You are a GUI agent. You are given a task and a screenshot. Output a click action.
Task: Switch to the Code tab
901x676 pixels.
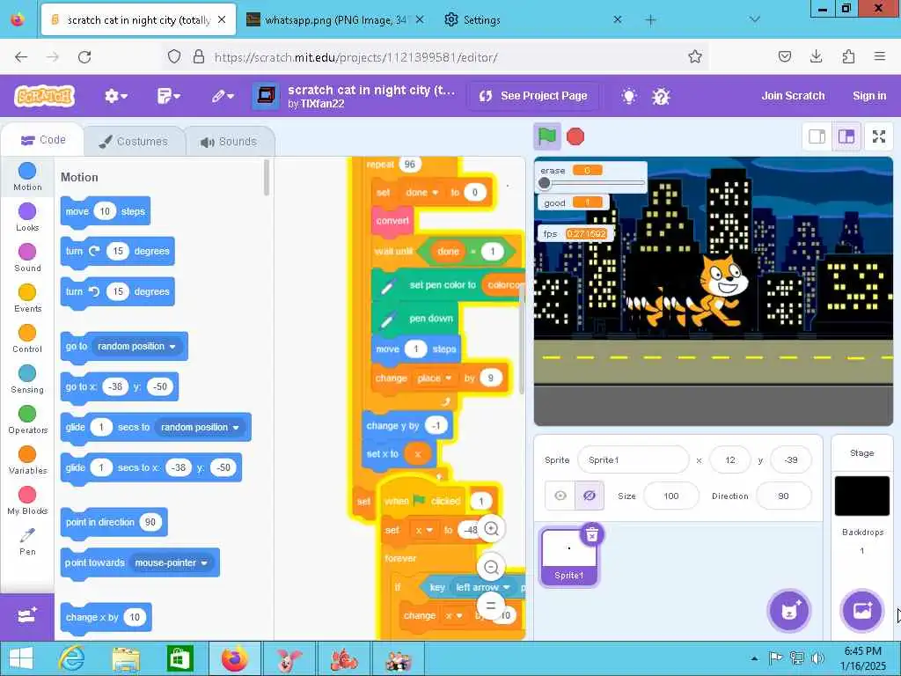coord(43,140)
